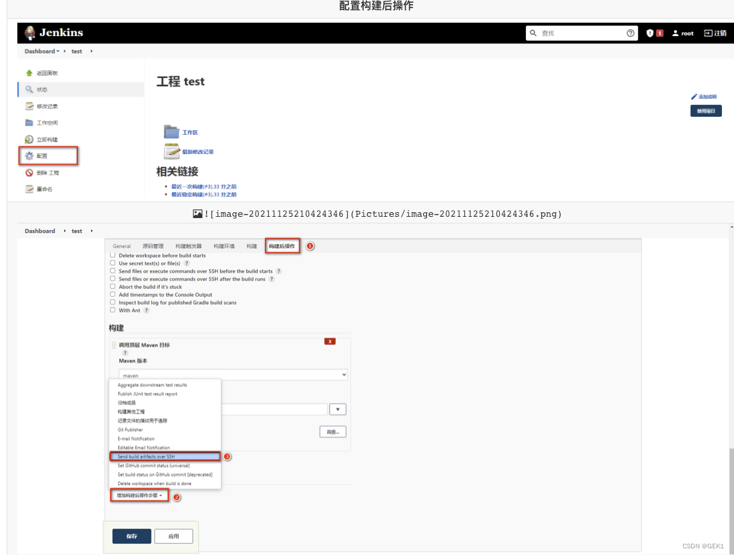
Task: Click the Jenkins logo in the header
Action: click(x=53, y=32)
